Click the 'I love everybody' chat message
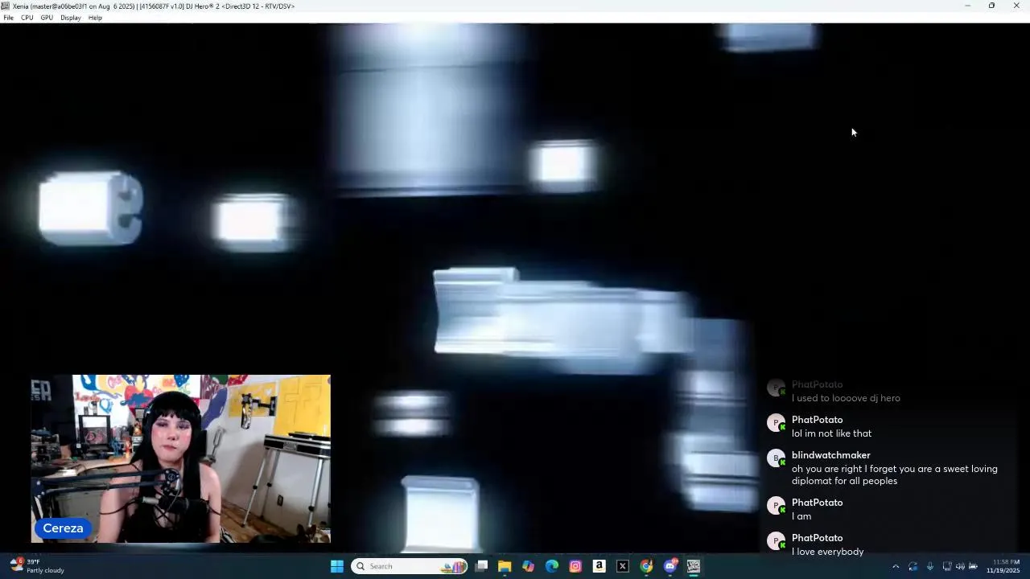This screenshot has height=579, width=1030. click(827, 552)
